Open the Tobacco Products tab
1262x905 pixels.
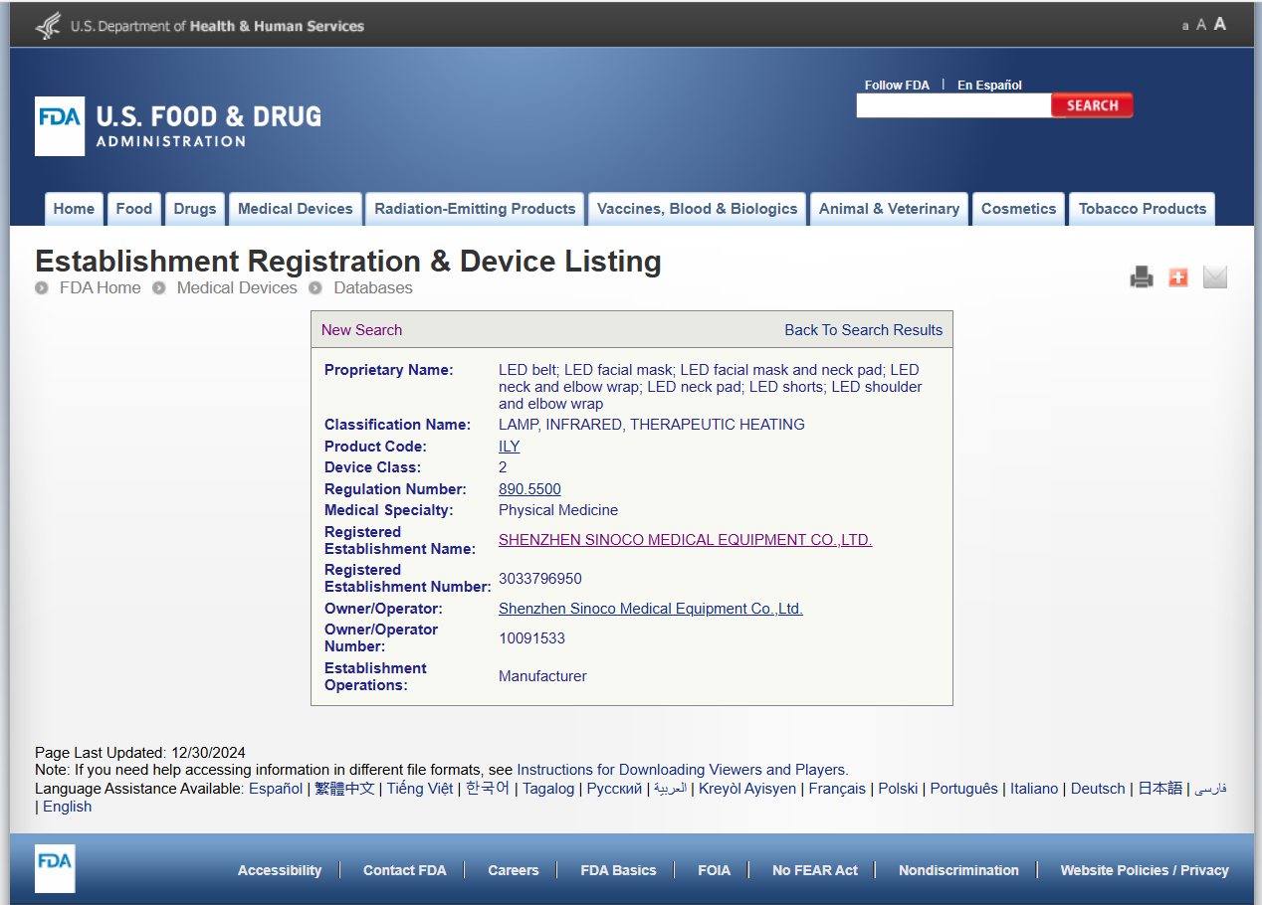pos(1143,209)
